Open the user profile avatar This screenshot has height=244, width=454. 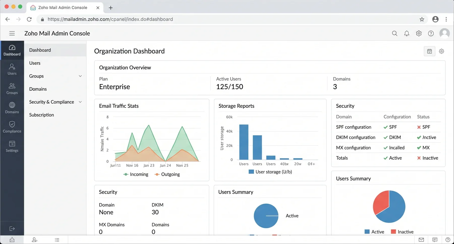(x=444, y=33)
